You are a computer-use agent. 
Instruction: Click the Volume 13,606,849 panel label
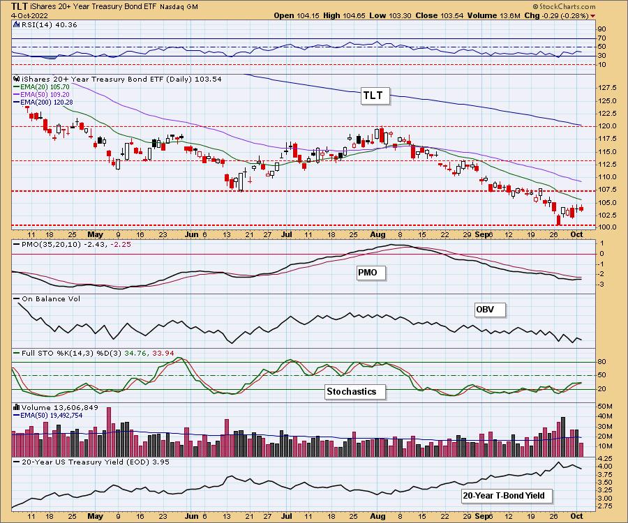tap(60, 407)
